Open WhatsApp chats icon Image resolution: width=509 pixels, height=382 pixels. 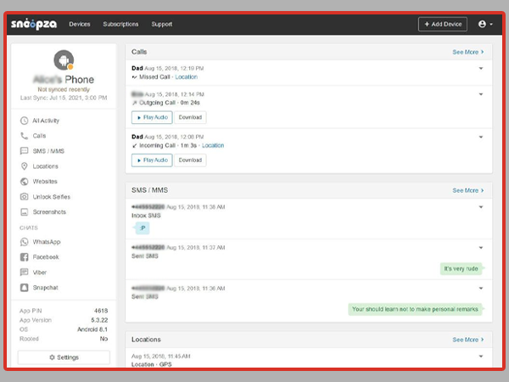coord(24,242)
